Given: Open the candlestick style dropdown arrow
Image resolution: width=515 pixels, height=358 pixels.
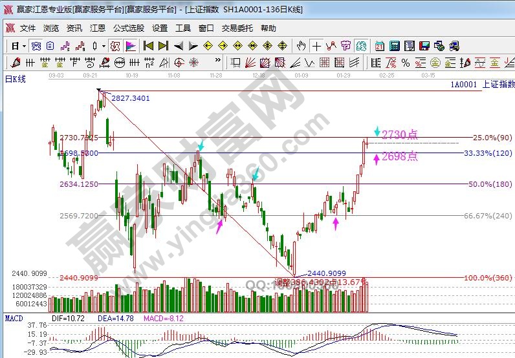Looking at the screenshot, I should 104,46.
